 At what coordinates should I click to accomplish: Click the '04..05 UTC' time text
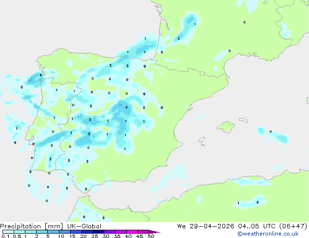pos(256,226)
